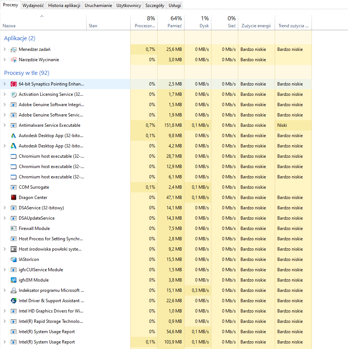Sort by the Procesor column header
348x349 pixels.
pos(144,22)
